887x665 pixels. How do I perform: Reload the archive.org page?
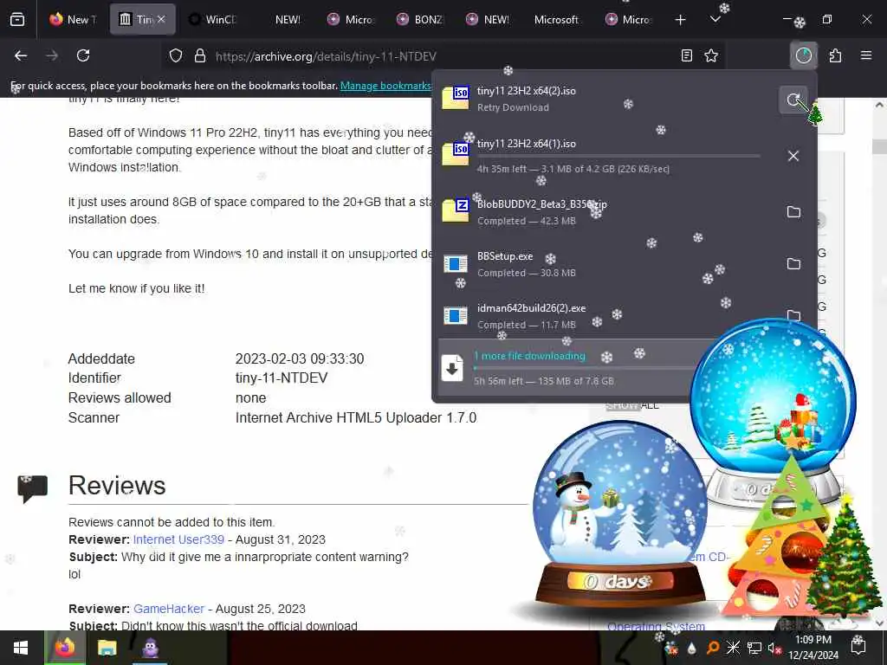[83, 55]
